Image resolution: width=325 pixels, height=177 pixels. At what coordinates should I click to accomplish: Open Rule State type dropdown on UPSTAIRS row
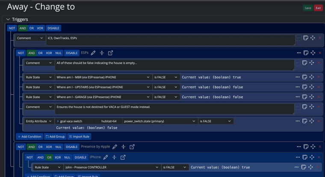(x=39, y=87)
